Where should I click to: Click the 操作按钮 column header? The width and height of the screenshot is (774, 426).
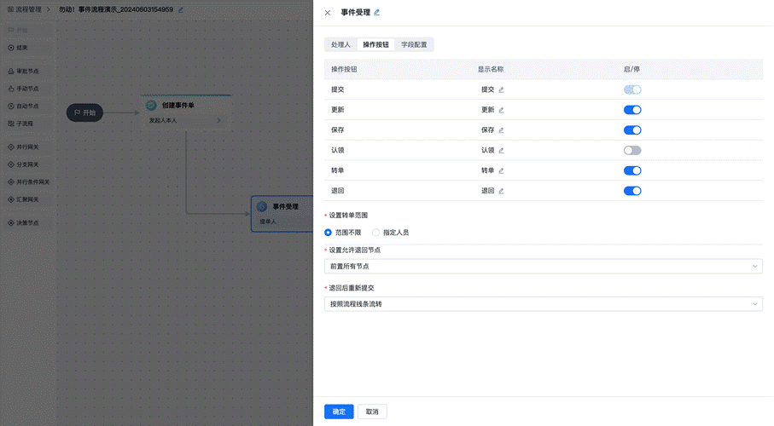(344, 70)
